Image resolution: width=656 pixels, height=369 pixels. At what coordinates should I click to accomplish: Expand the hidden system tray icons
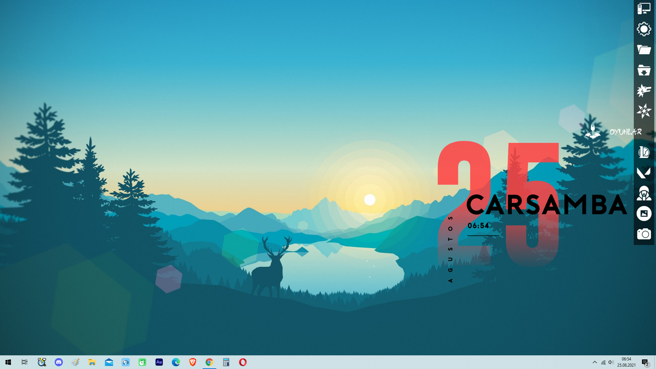594,362
